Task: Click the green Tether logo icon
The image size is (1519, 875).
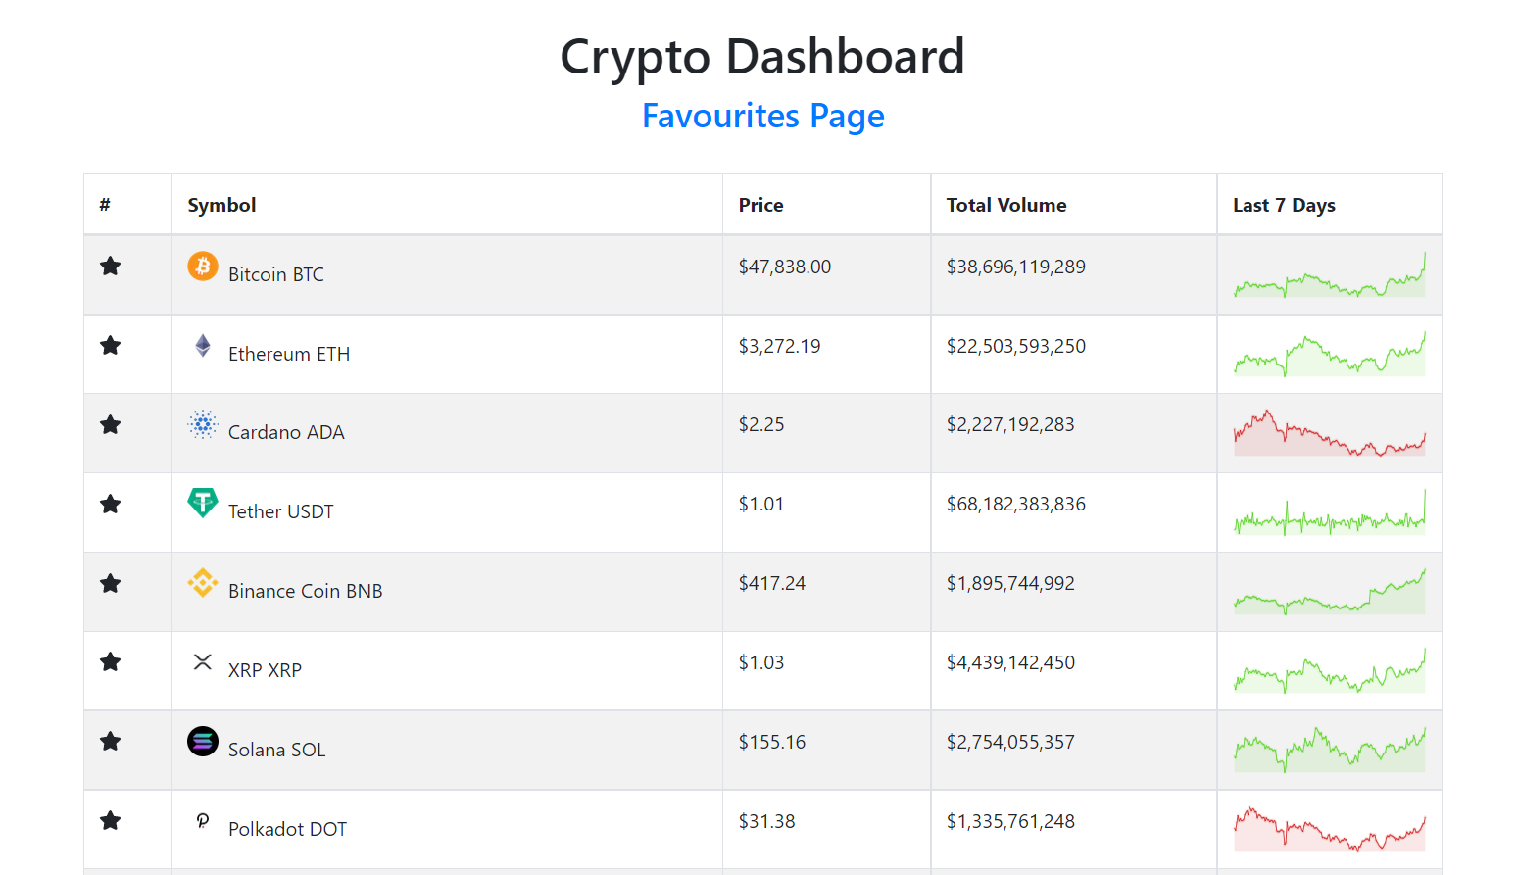Action: [203, 503]
